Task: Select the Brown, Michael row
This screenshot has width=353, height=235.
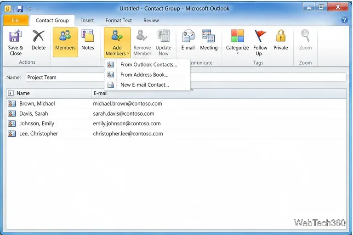Action: click(x=176, y=103)
